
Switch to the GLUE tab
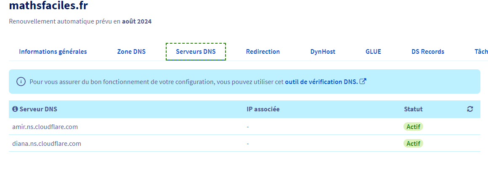[373, 52]
